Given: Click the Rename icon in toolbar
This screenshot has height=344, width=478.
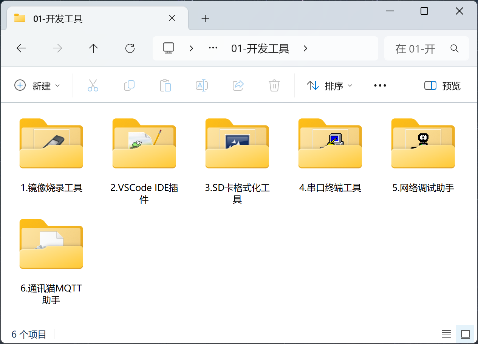Looking at the screenshot, I should [x=202, y=85].
